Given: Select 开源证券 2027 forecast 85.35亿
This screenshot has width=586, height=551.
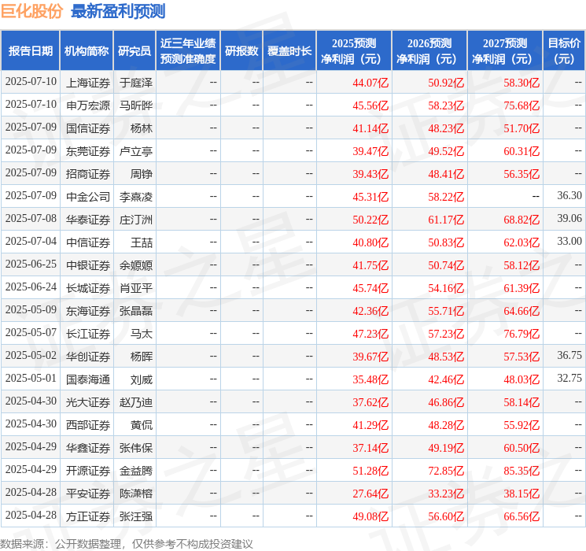Looking at the screenshot, I should [522, 471].
